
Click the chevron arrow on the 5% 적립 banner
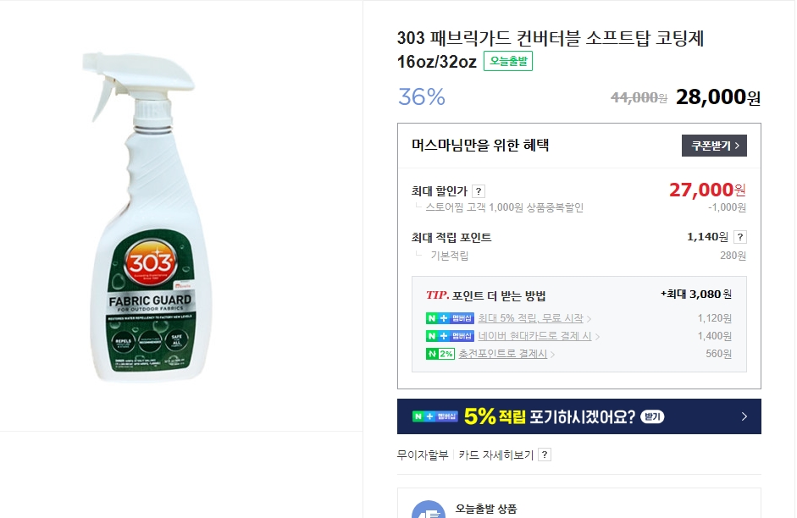pos(744,416)
